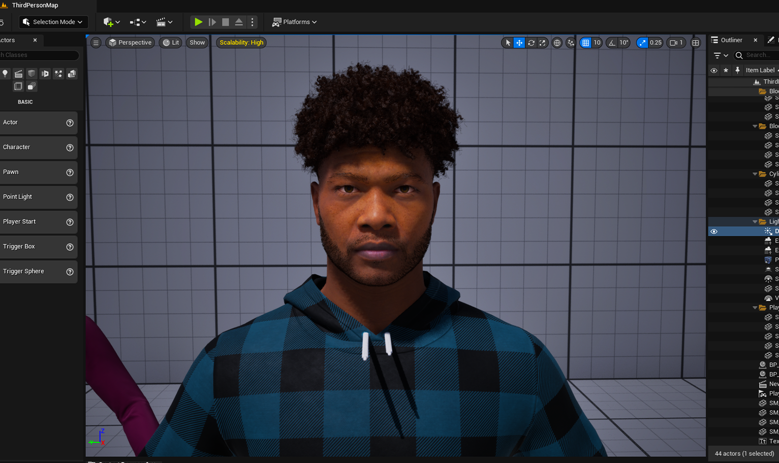The image size is (779, 463).
Task: Click the stop simulation square button
Action: point(226,22)
